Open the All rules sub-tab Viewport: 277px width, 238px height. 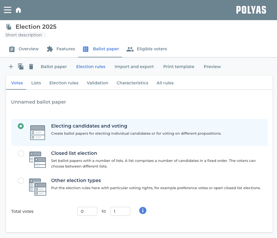click(165, 83)
